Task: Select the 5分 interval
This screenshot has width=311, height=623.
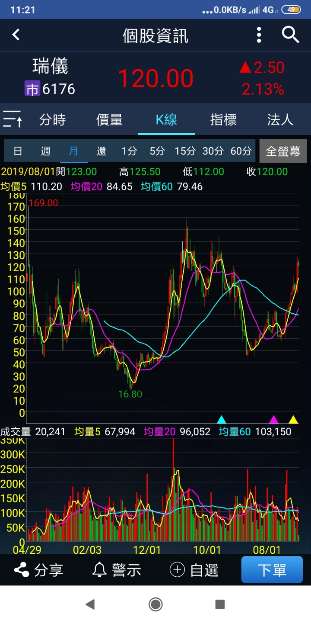Action: [x=157, y=151]
